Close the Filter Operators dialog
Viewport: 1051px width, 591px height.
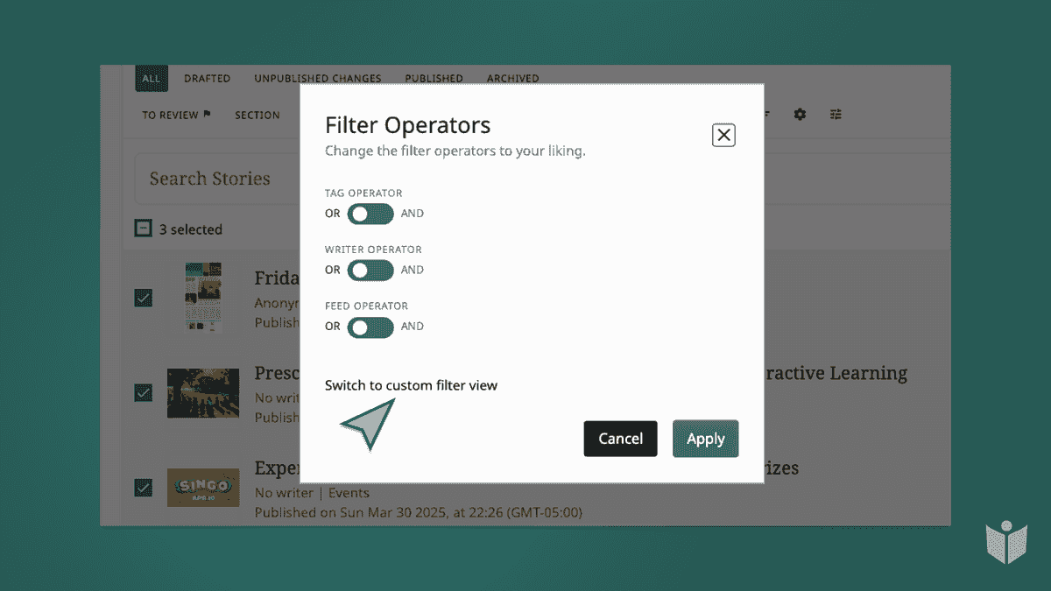point(723,135)
